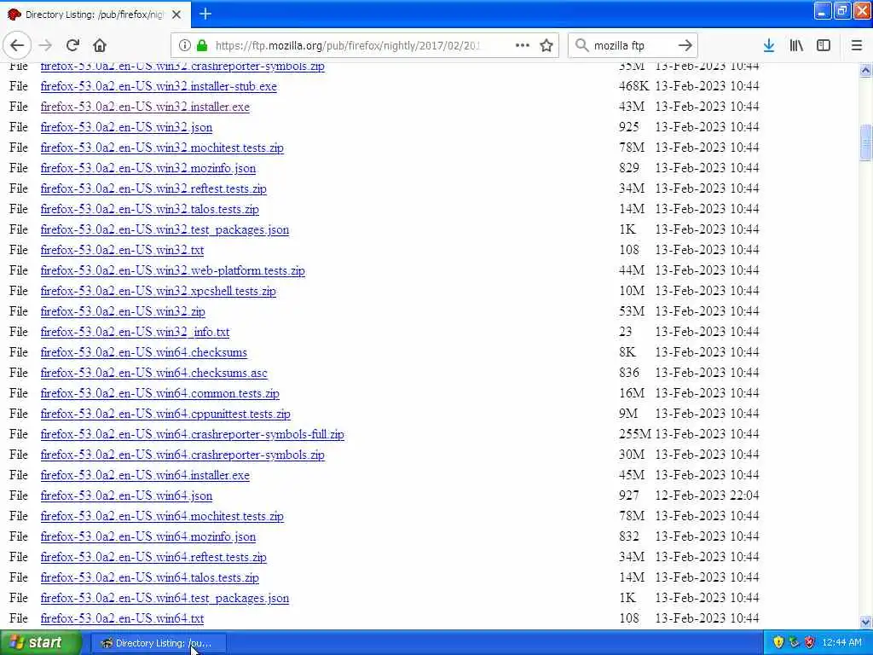Image resolution: width=873 pixels, height=655 pixels.
Task: Click the '12-Feb-2023 22:04' date text
Action: coord(707,496)
